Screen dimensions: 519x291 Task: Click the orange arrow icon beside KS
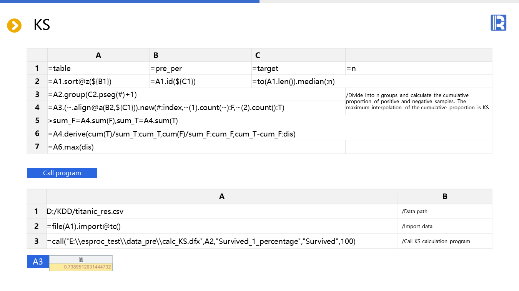click(14, 26)
